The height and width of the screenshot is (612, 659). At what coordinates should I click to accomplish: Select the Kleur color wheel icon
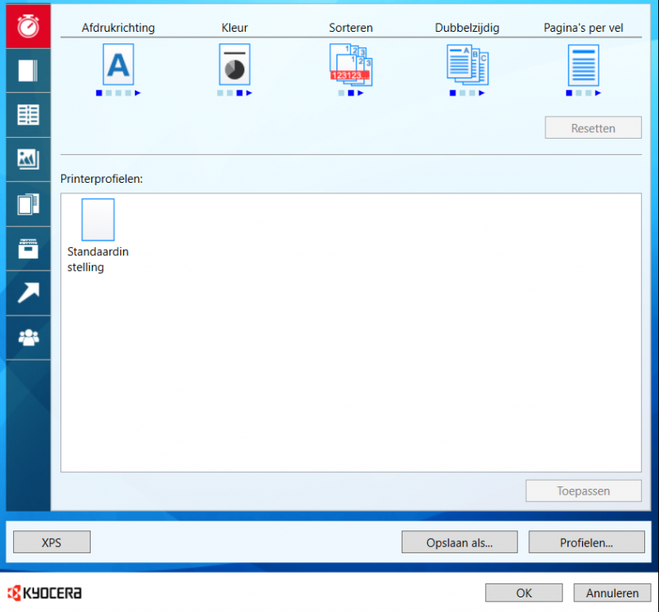click(234, 65)
